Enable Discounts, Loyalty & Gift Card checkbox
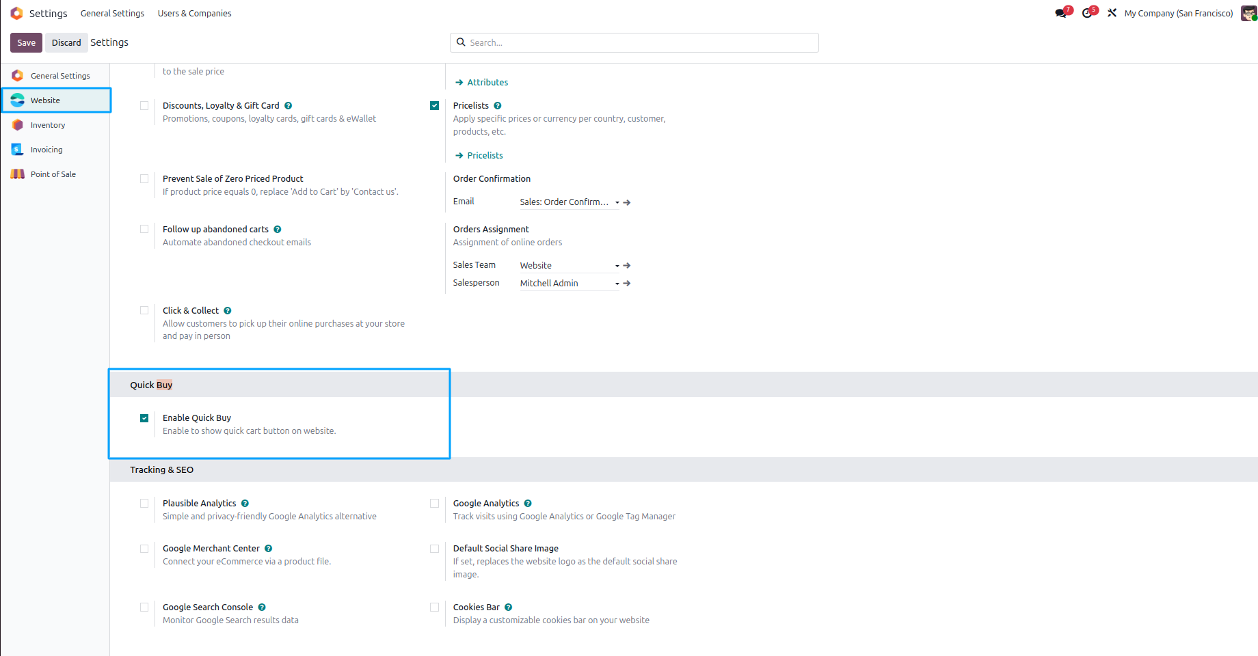1258x656 pixels. click(x=144, y=106)
